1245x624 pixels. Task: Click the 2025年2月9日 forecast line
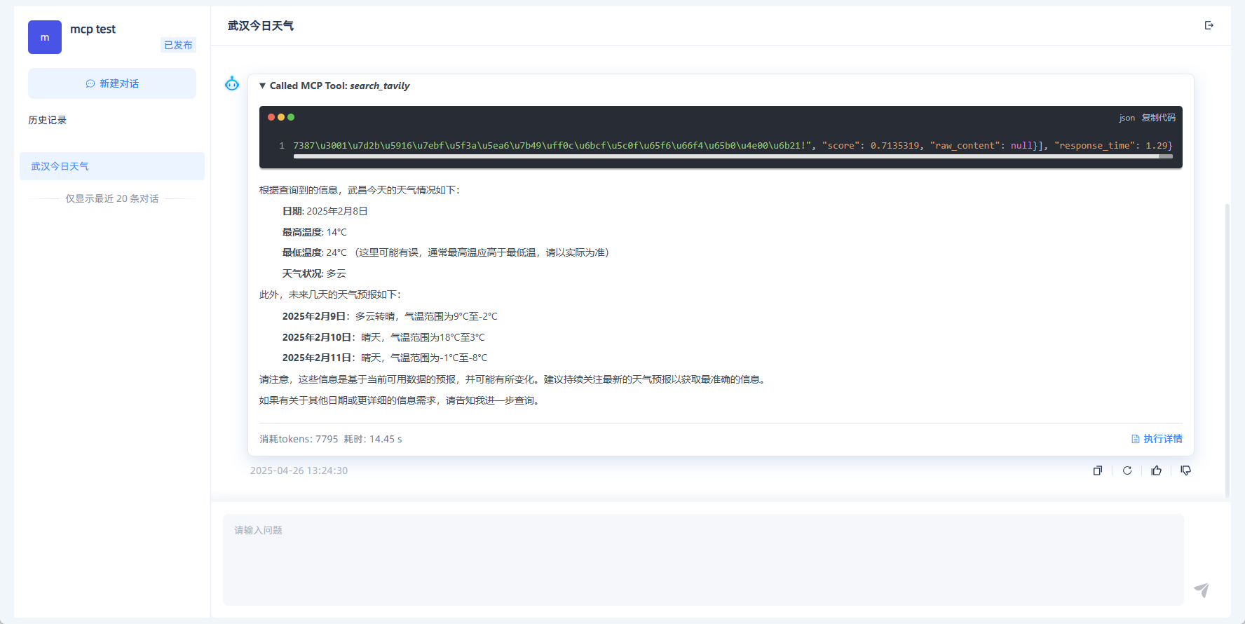point(390,316)
